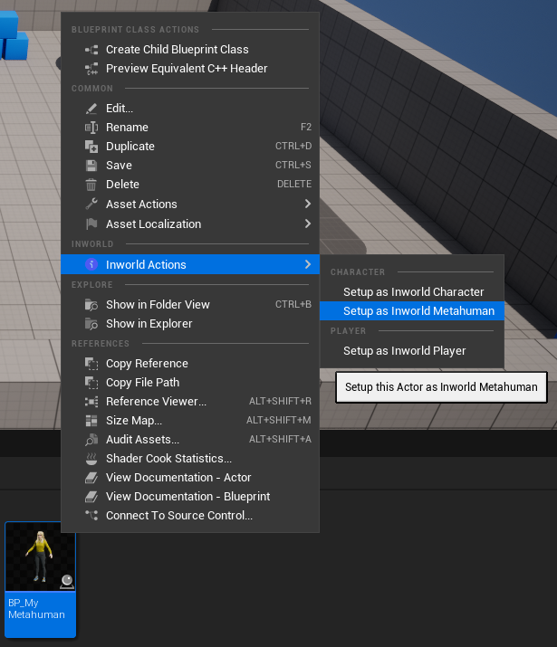Screen dimensions: 557x647
Task: Choose Create Child Blueprint Class
Action: [190, 50]
